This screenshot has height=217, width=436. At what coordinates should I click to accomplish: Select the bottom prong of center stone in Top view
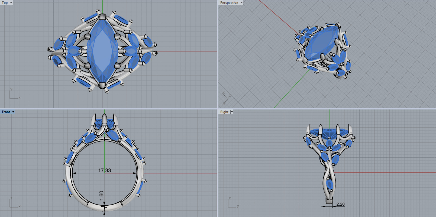102,85
